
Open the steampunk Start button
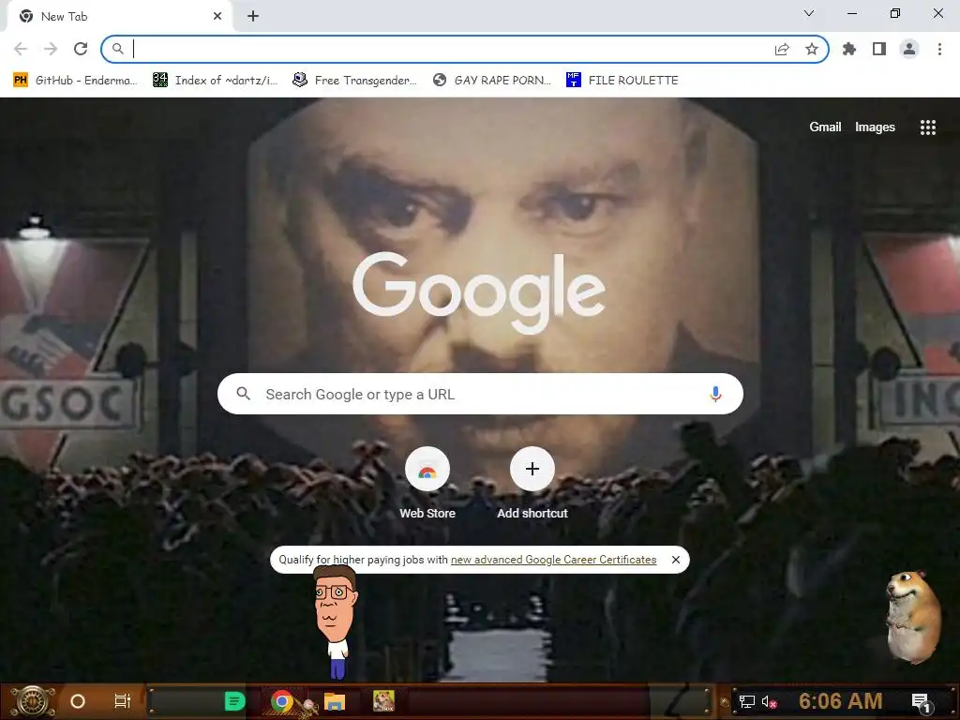(32, 701)
